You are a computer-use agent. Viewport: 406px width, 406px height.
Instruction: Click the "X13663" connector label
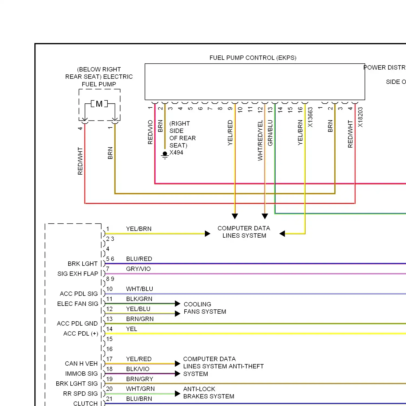pos(310,117)
